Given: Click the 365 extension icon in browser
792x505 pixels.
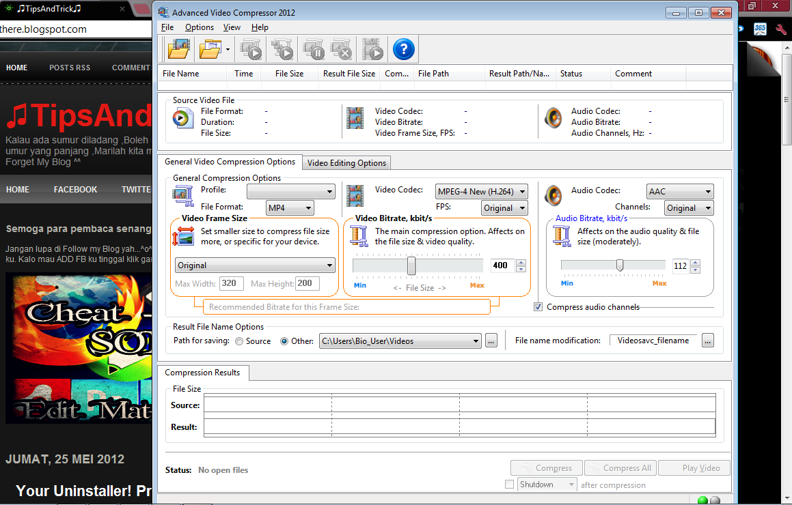Looking at the screenshot, I should coord(760,29).
